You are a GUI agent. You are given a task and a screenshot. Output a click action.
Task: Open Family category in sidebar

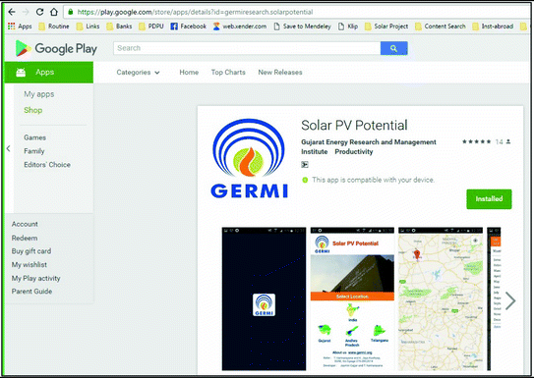[34, 151]
